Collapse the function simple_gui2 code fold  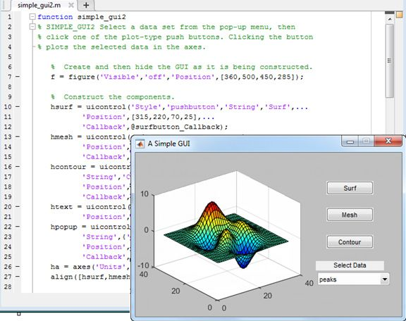32,17
